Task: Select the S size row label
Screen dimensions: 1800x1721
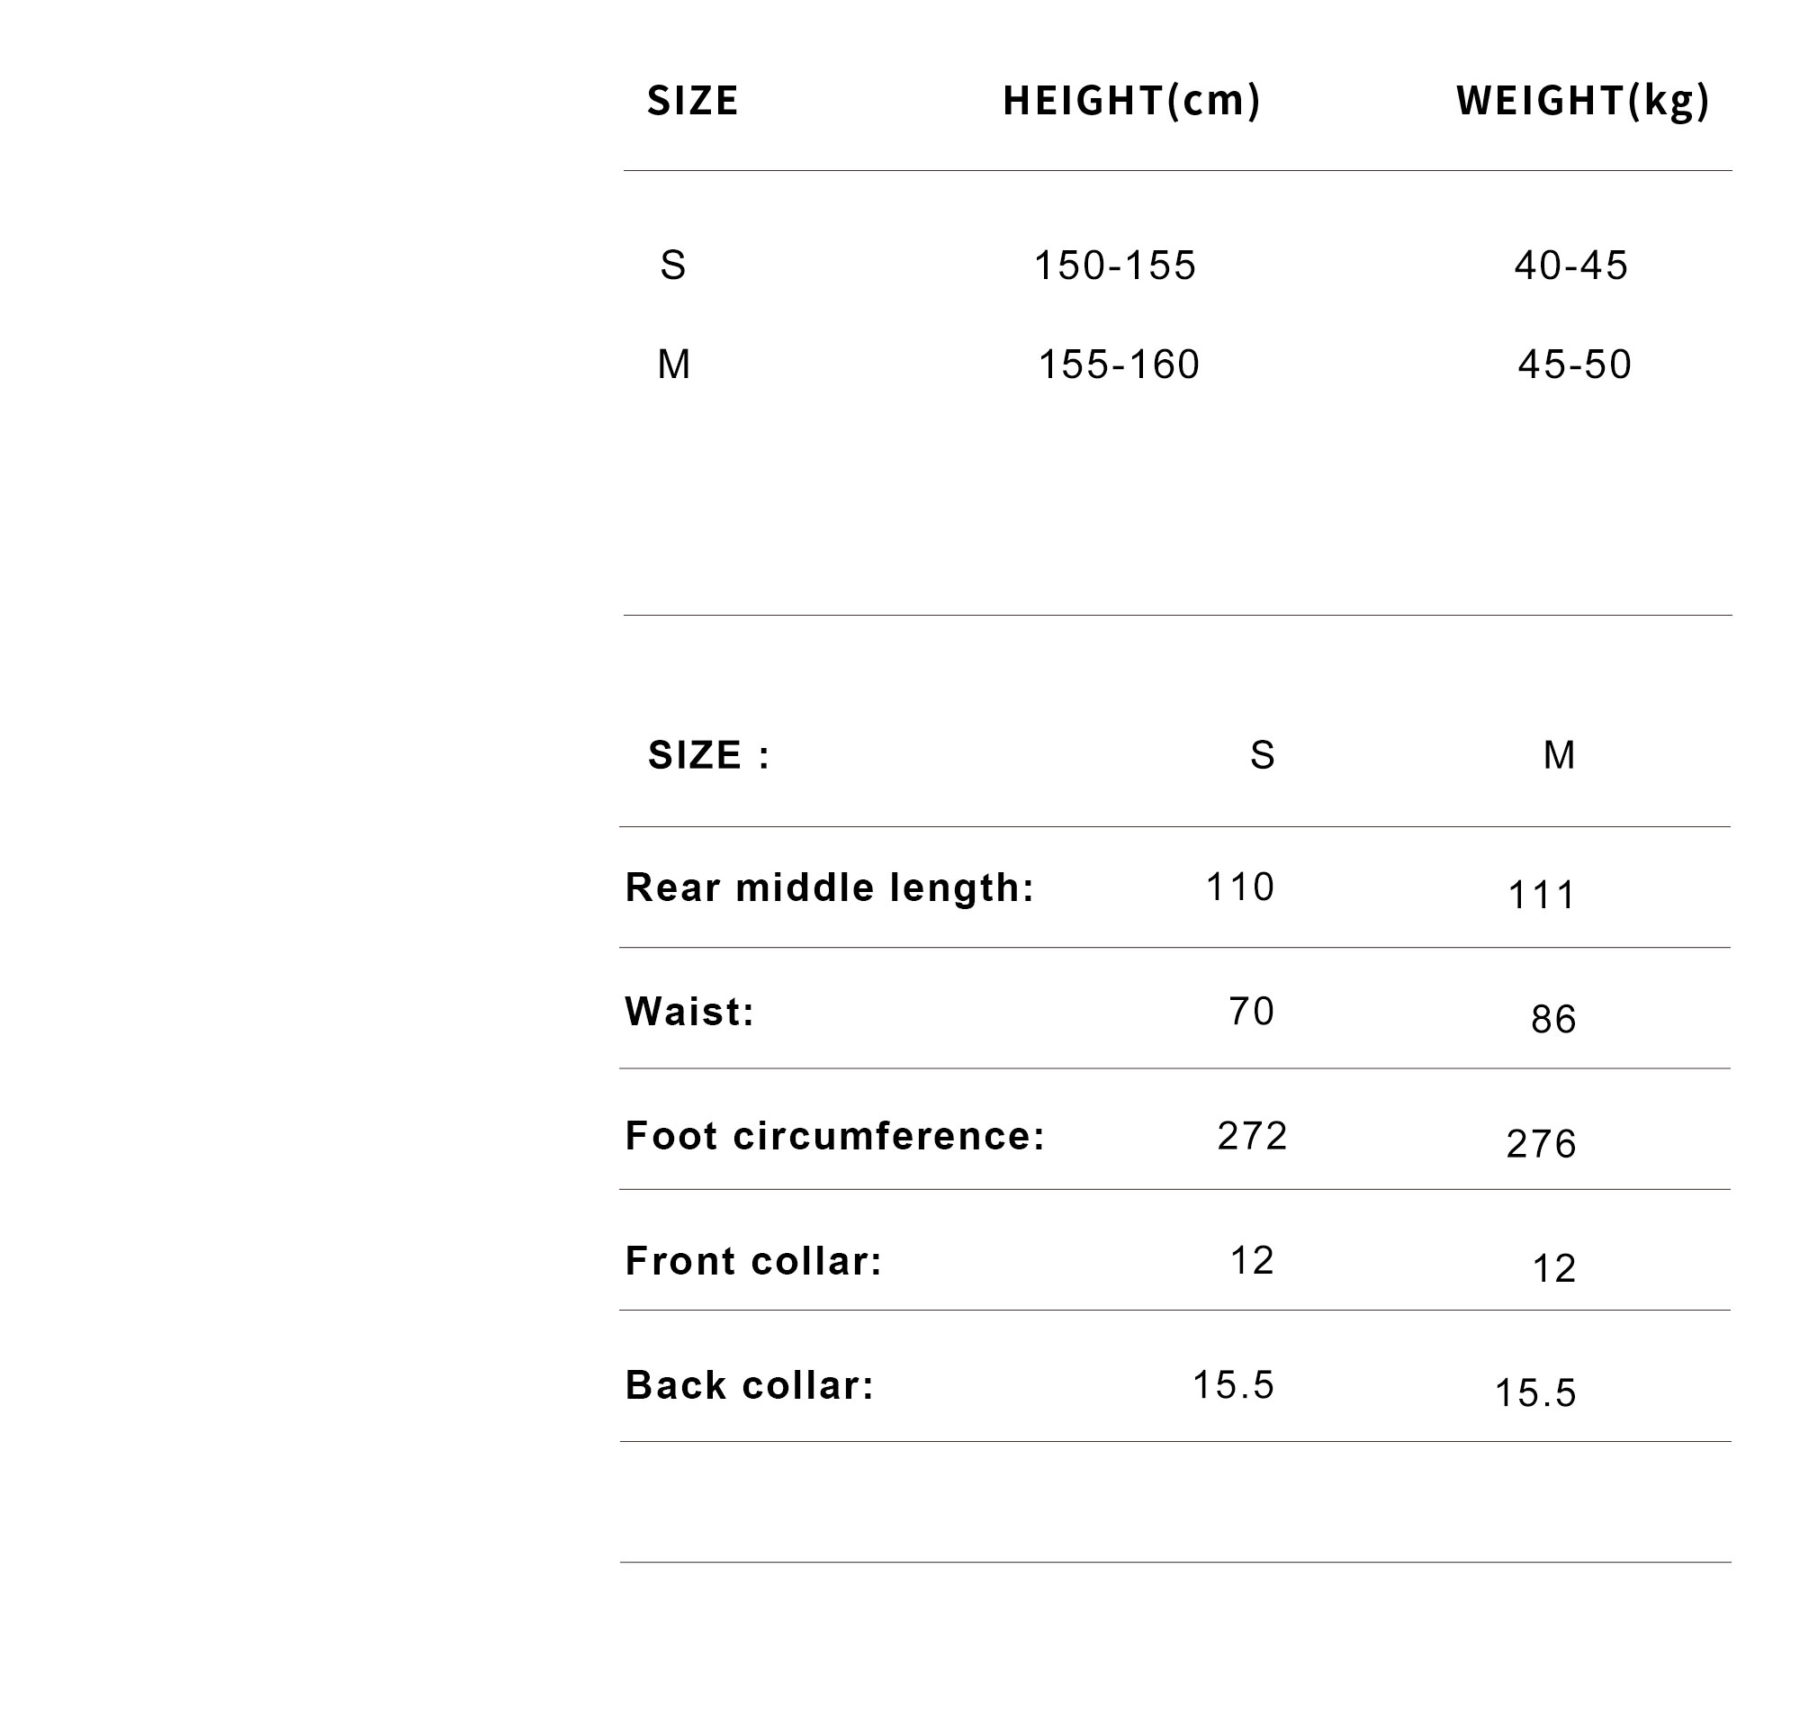Action: pos(672,266)
